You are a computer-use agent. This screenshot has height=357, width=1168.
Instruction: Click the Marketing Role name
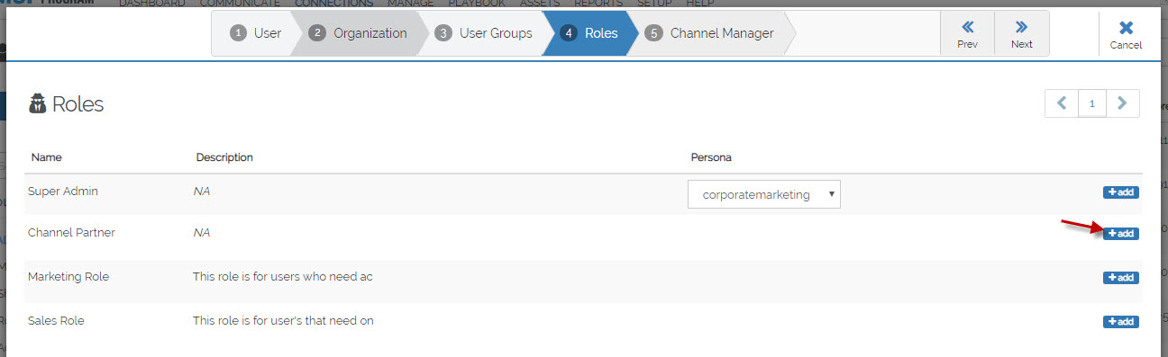68,276
